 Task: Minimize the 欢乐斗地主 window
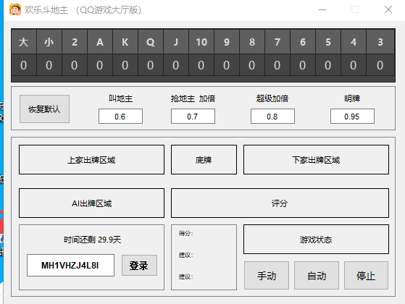pos(322,10)
